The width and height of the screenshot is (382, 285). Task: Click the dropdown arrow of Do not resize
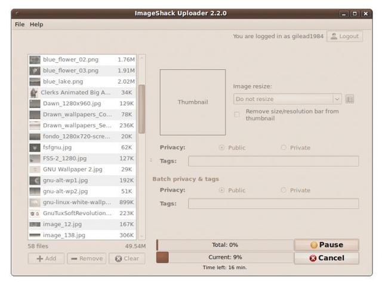coord(337,99)
